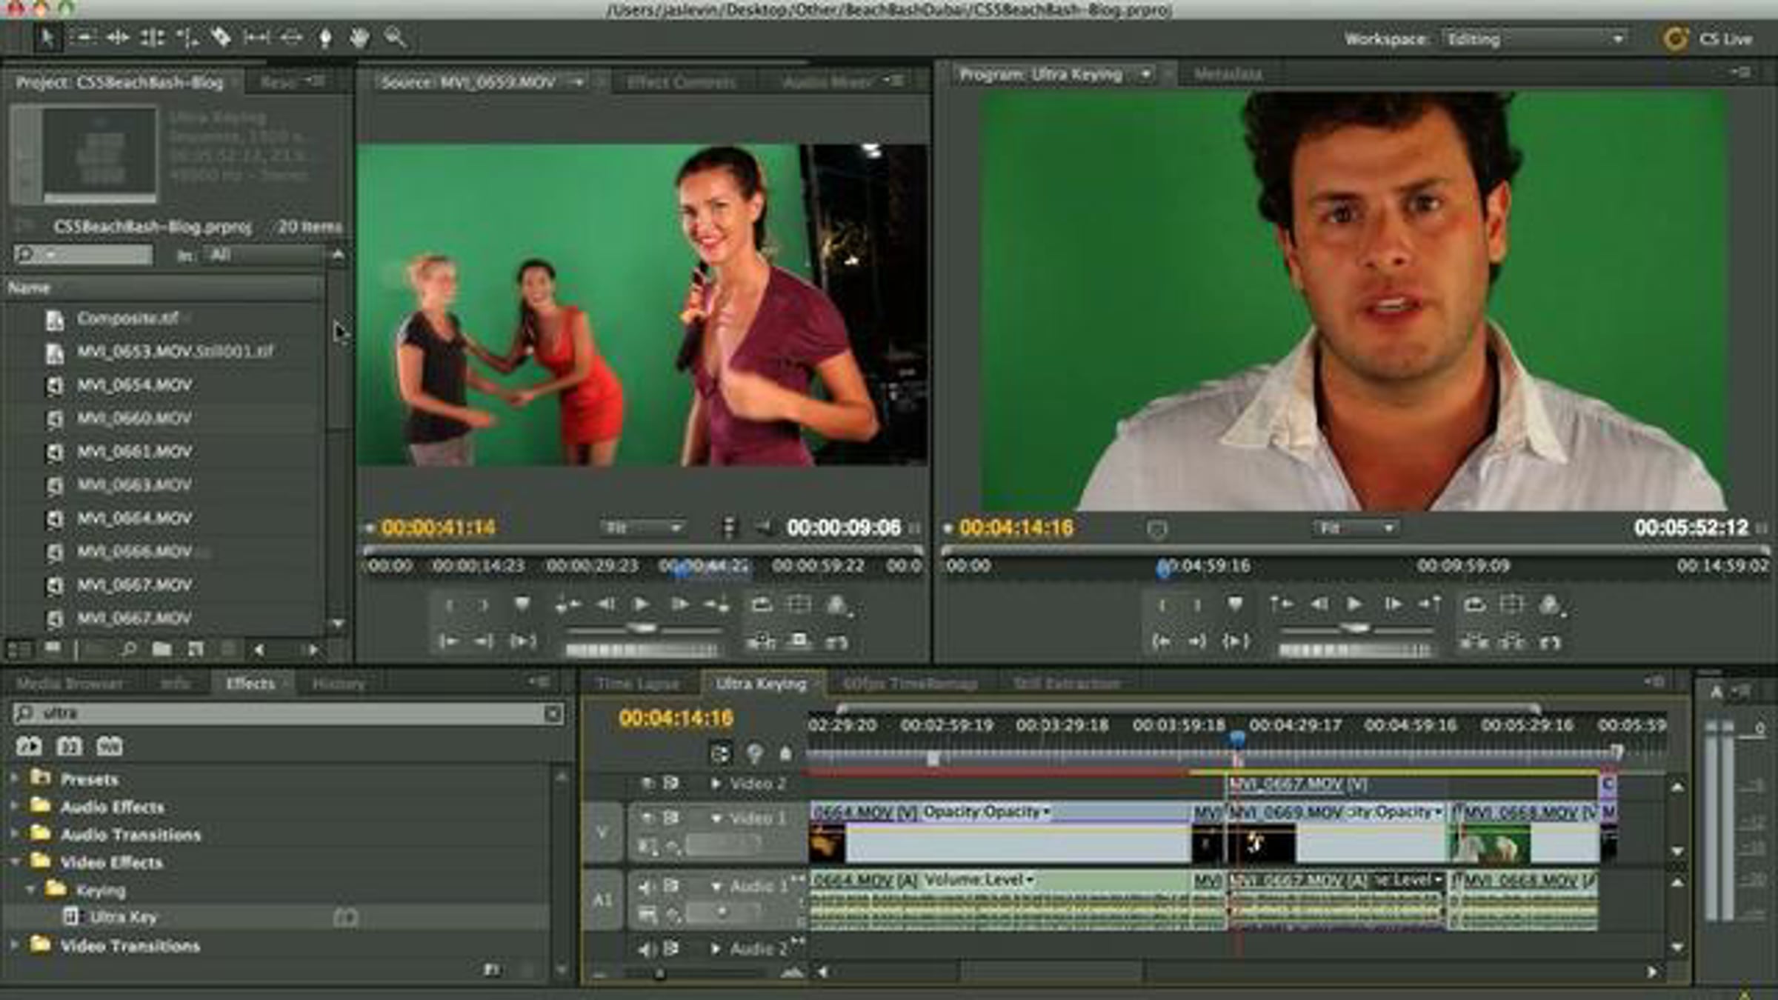Select the Ultra Key effect
The height and width of the screenshot is (1000, 1778).
pyautogui.click(x=123, y=917)
